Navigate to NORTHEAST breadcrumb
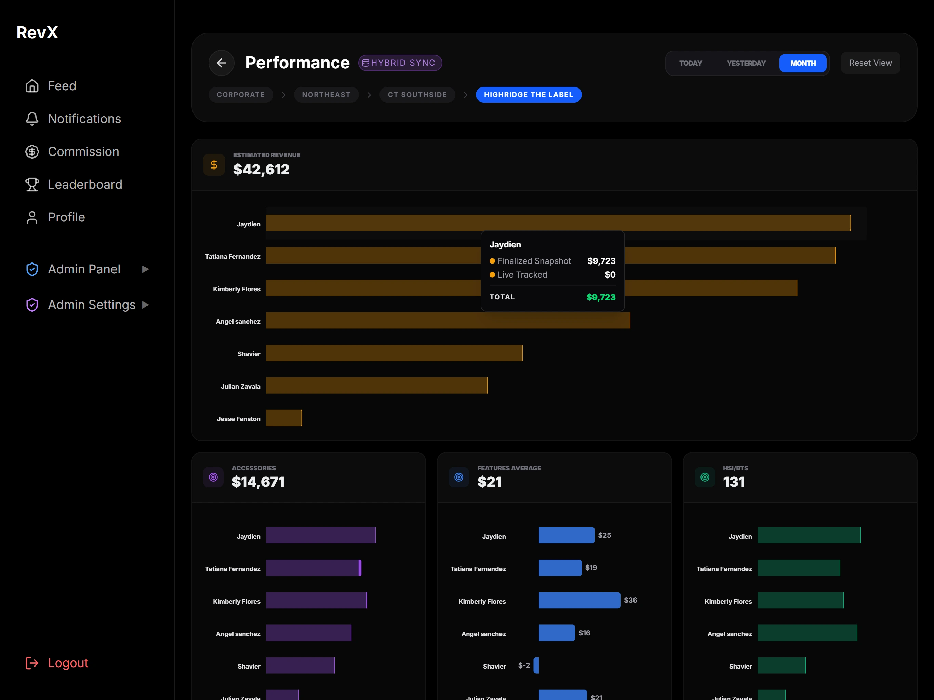The width and height of the screenshot is (934, 700). tap(326, 95)
